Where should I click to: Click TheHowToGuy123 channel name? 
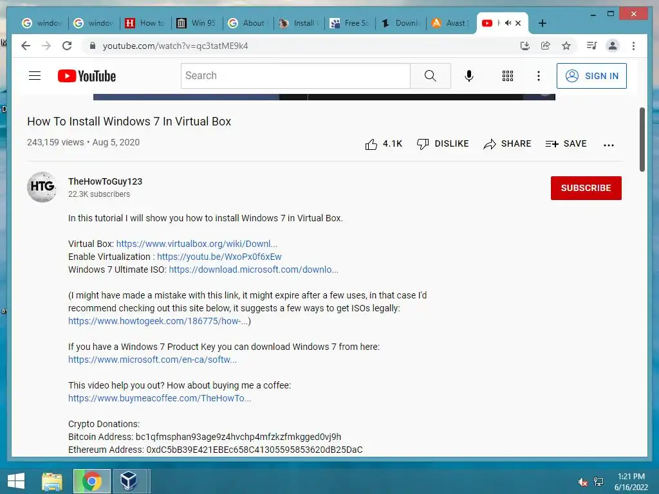(x=105, y=181)
